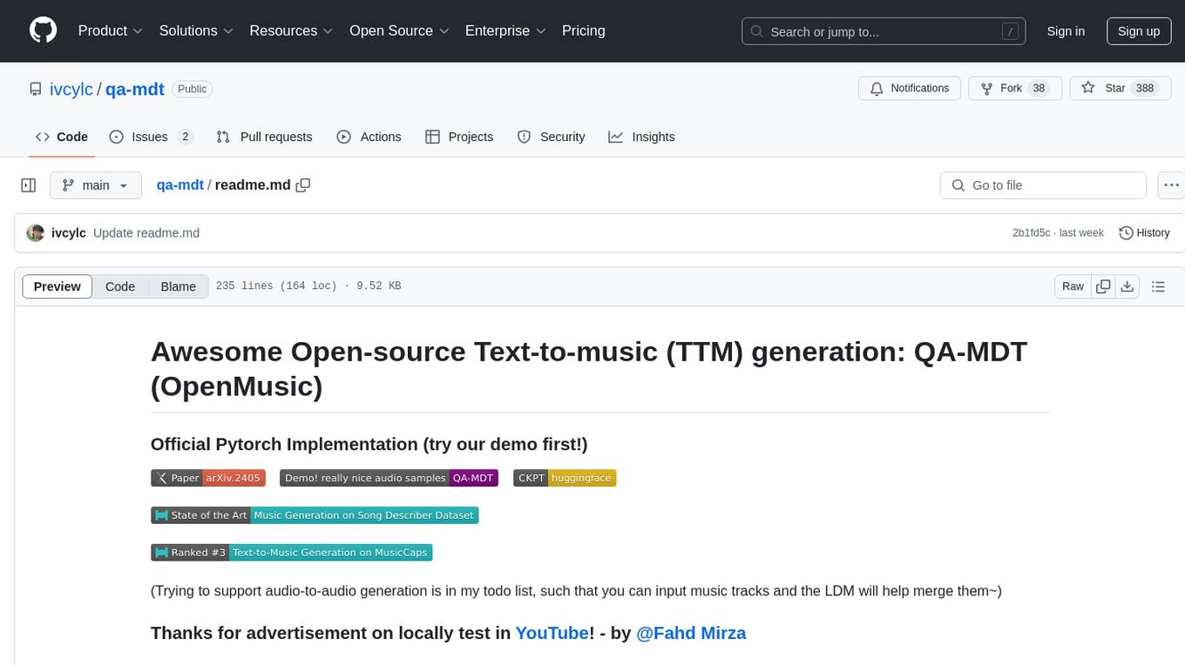Image resolution: width=1185 pixels, height=665 pixels.
Task: Click the Fork count 38
Action: 1038,89
